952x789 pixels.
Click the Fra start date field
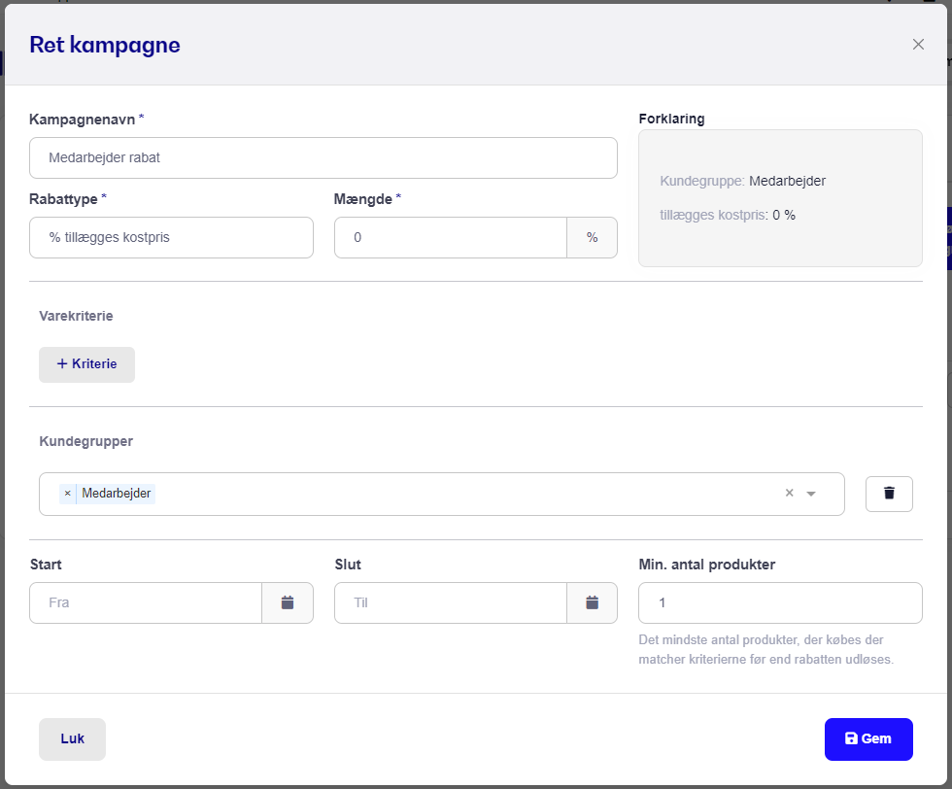(x=145, y=602)
